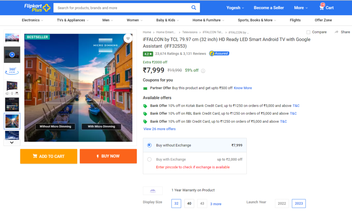Click the RBL Bank offer tag icon
Image resolution: width=352 pixels, height=211 pixels.
(145, 114)
